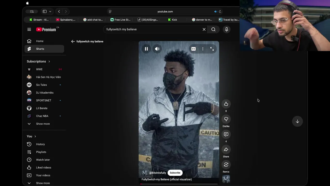Run search with magnifier button
Image resolution: width=330 pixels, height=186 pixels.
coord(213,29)
